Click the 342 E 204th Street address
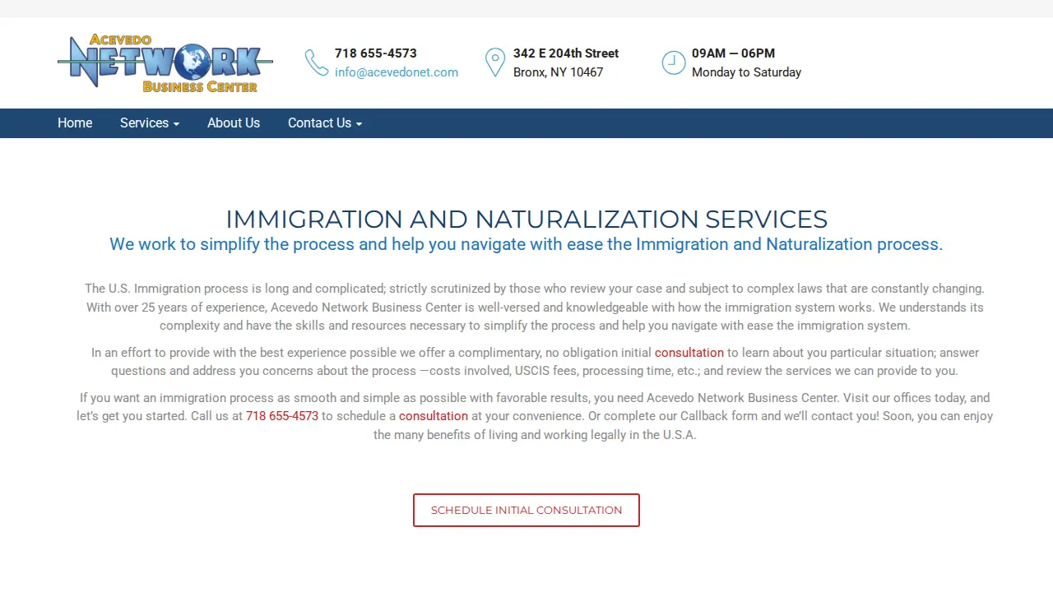 (x=566, y=53)
